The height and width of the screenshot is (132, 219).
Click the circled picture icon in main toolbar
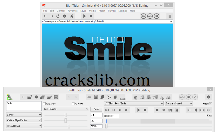(x=156, y=16)
